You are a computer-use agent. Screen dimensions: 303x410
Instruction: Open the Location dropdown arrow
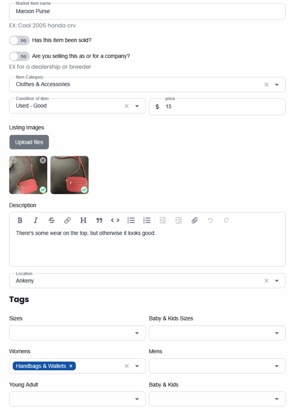coord(277,281)
